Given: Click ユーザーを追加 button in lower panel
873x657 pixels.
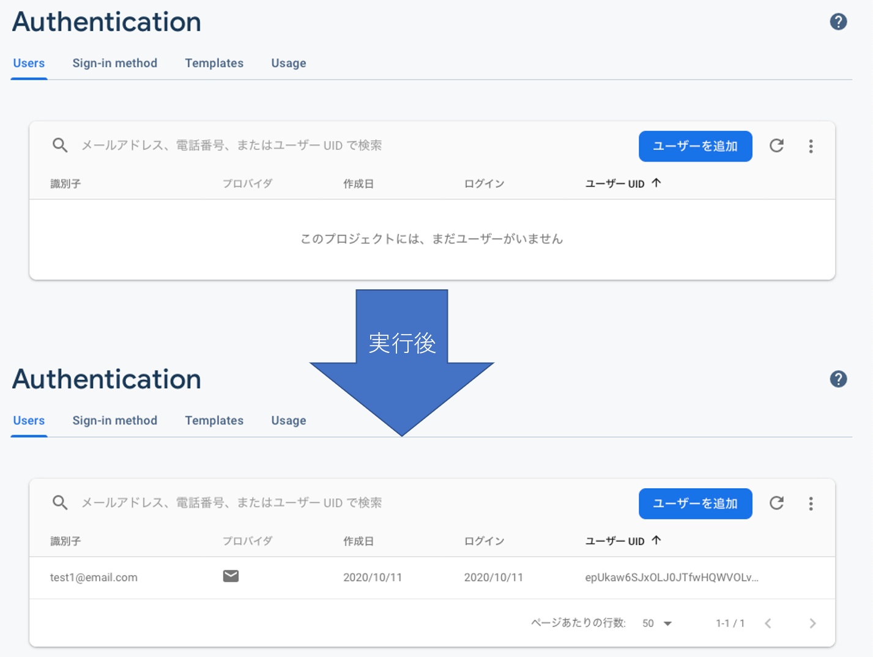Looking at the screenshot, I should pos(696,503).
